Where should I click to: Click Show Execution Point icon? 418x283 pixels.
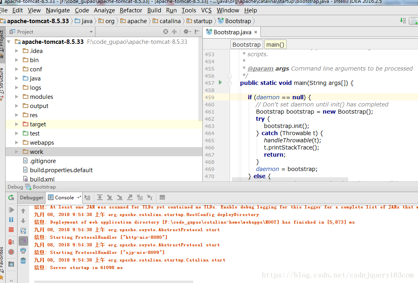(87, 198)
